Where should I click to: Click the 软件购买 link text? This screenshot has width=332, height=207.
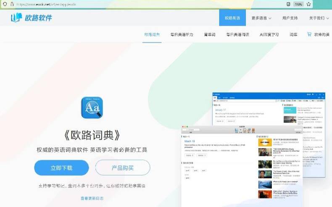[x=322, y=34]
